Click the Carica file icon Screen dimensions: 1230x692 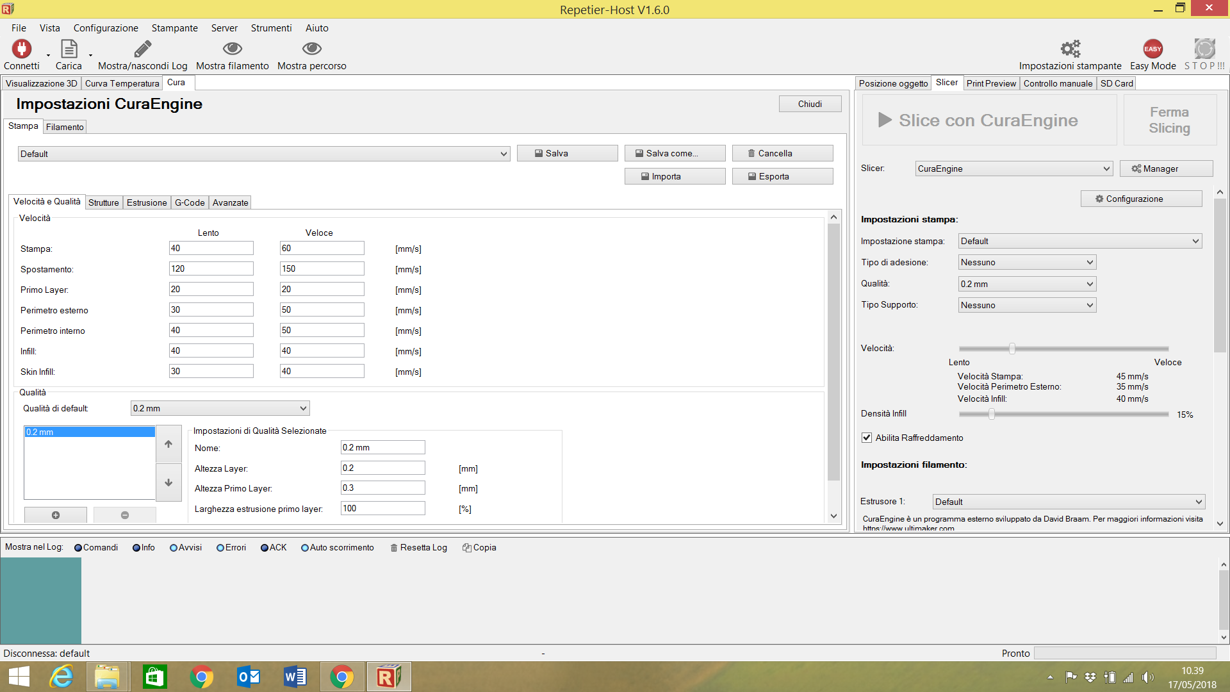click(x=69, y=49)
